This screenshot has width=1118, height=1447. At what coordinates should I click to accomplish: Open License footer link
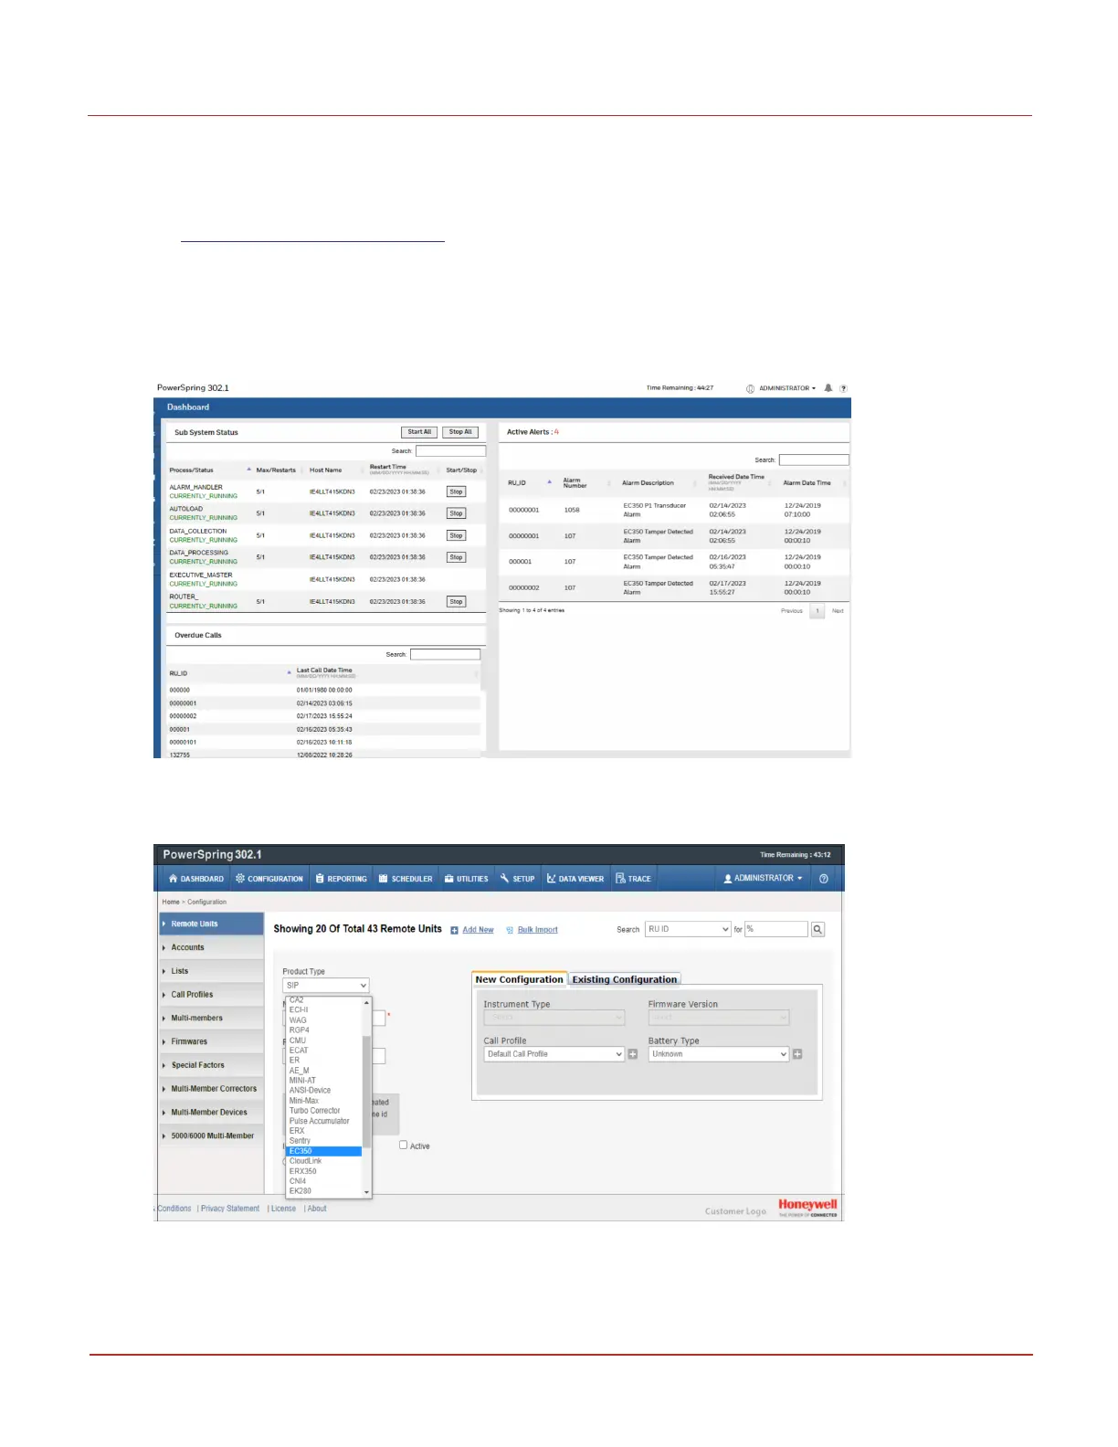(283, 1209)
